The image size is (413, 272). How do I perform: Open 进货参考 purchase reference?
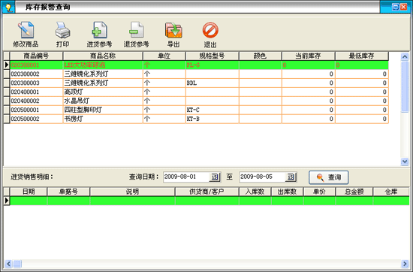tap(99, 35)
